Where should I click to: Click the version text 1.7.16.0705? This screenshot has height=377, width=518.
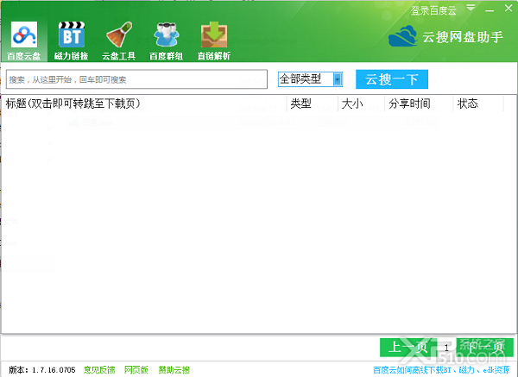(54, 370)
